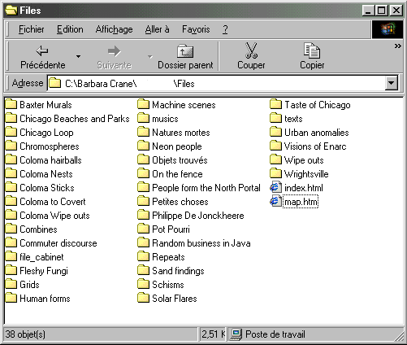This screenshot has width=407, height=345.
Task: Click the Windows logo throbber icon
Action: [388, 29]
